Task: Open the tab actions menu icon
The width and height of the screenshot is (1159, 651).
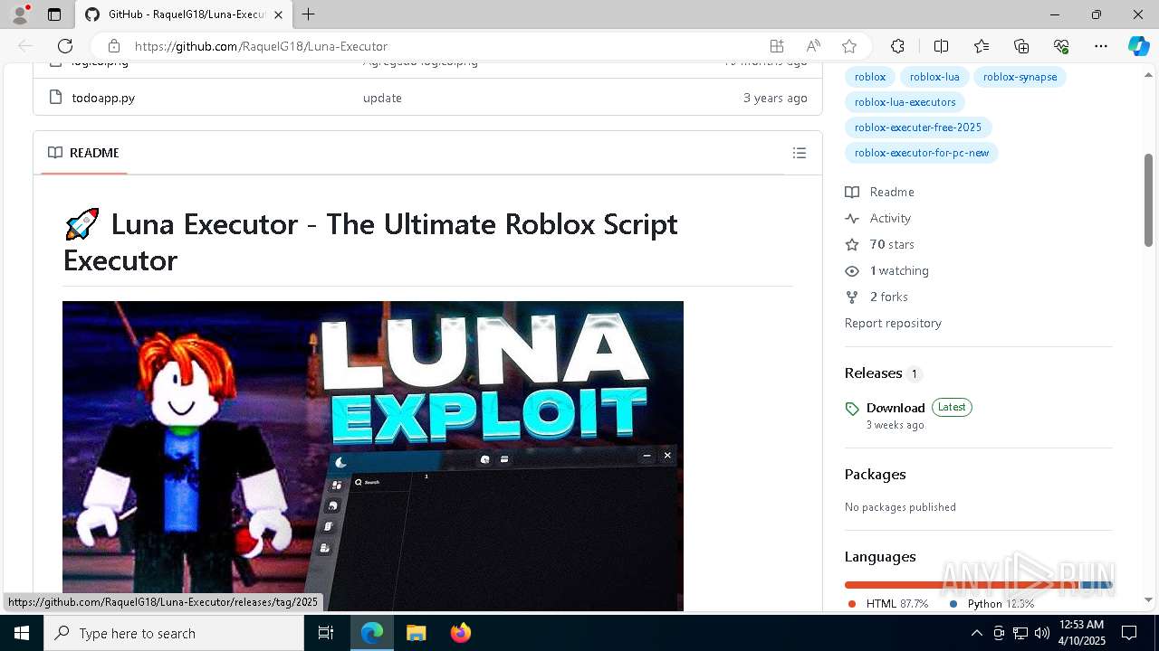Action: [54, 14]
